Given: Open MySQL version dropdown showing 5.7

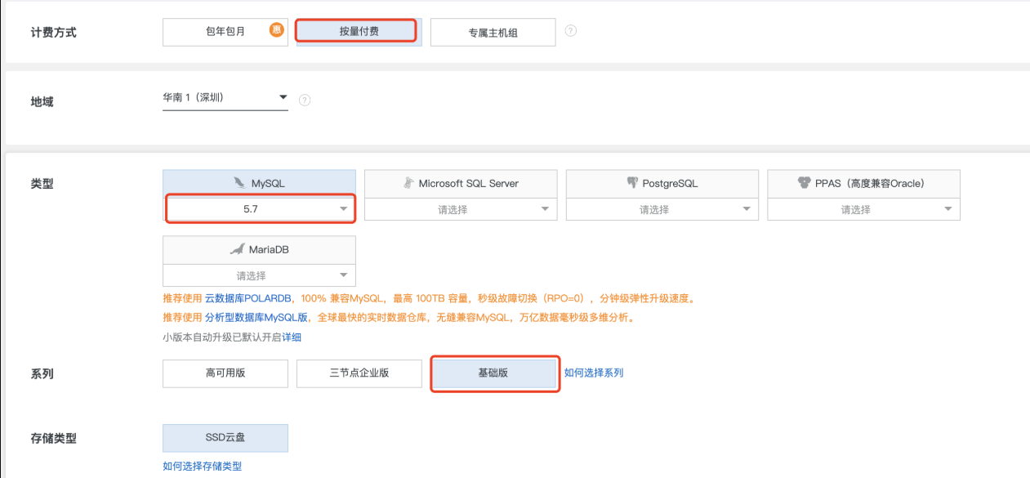Looking at the screenshot, I should 260,209.
